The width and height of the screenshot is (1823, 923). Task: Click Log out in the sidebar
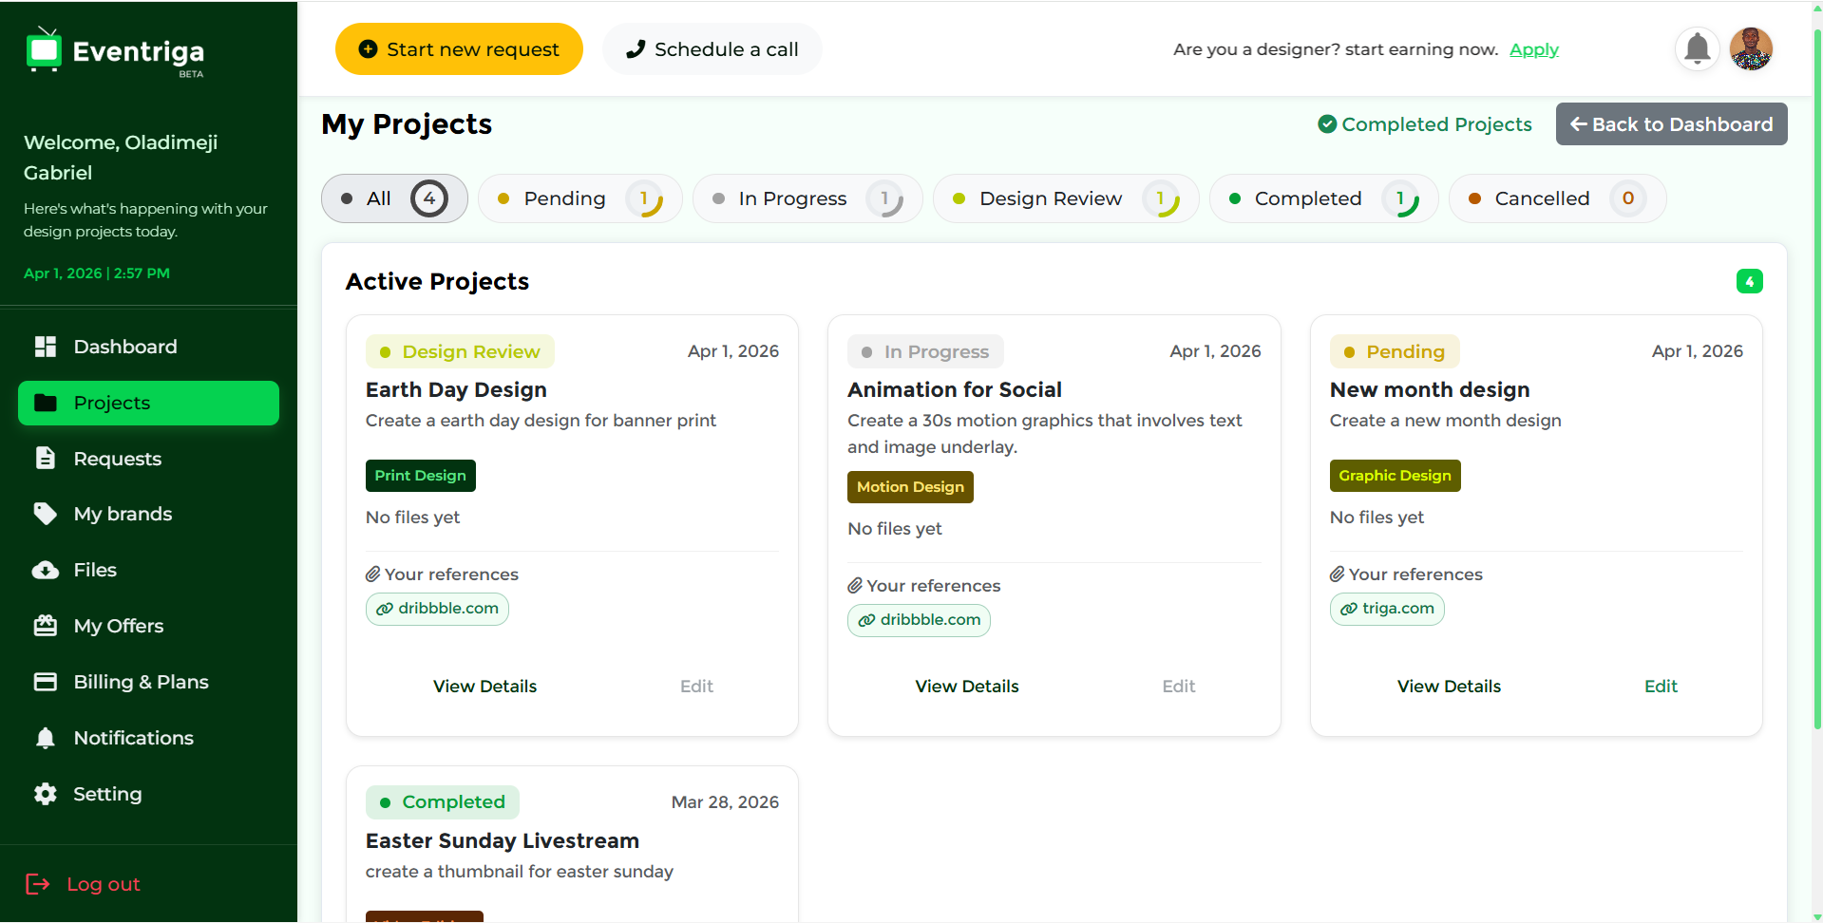point(83,884)
